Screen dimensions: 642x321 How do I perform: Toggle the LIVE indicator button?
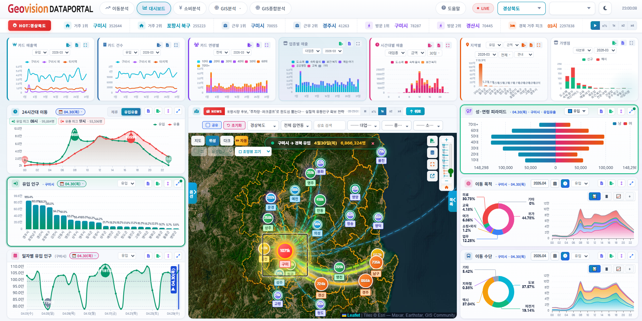483,8
